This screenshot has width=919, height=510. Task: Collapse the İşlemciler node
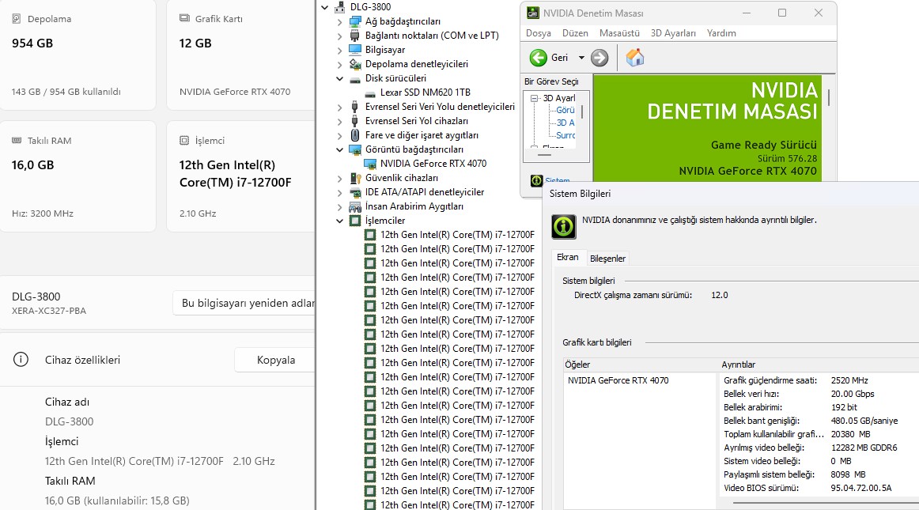[x=340, y=221]
